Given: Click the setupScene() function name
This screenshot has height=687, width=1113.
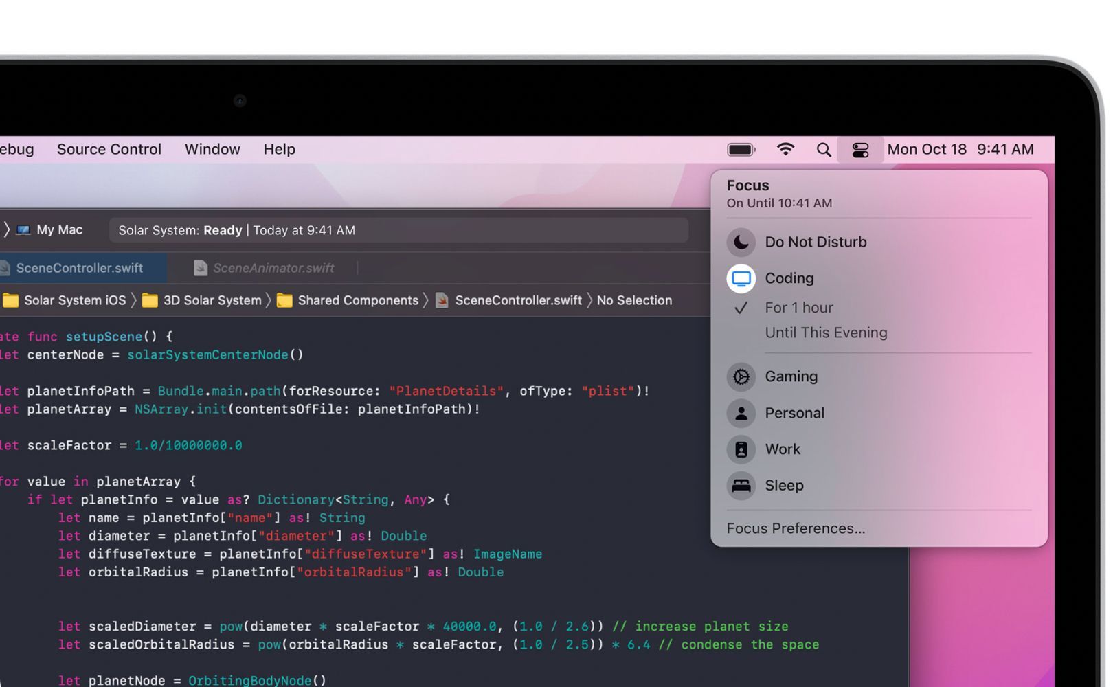Looking at the screenshot, I should tap(104, 337).
